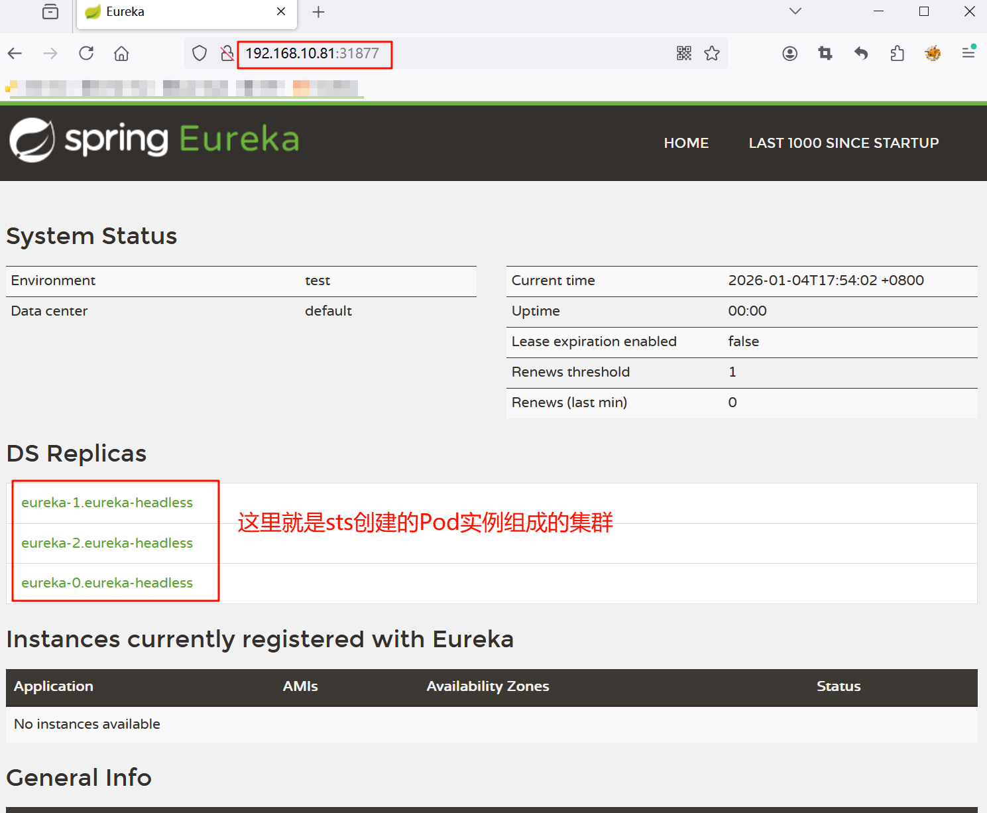
Task: Go back to previous page
Action: (15, 54)
